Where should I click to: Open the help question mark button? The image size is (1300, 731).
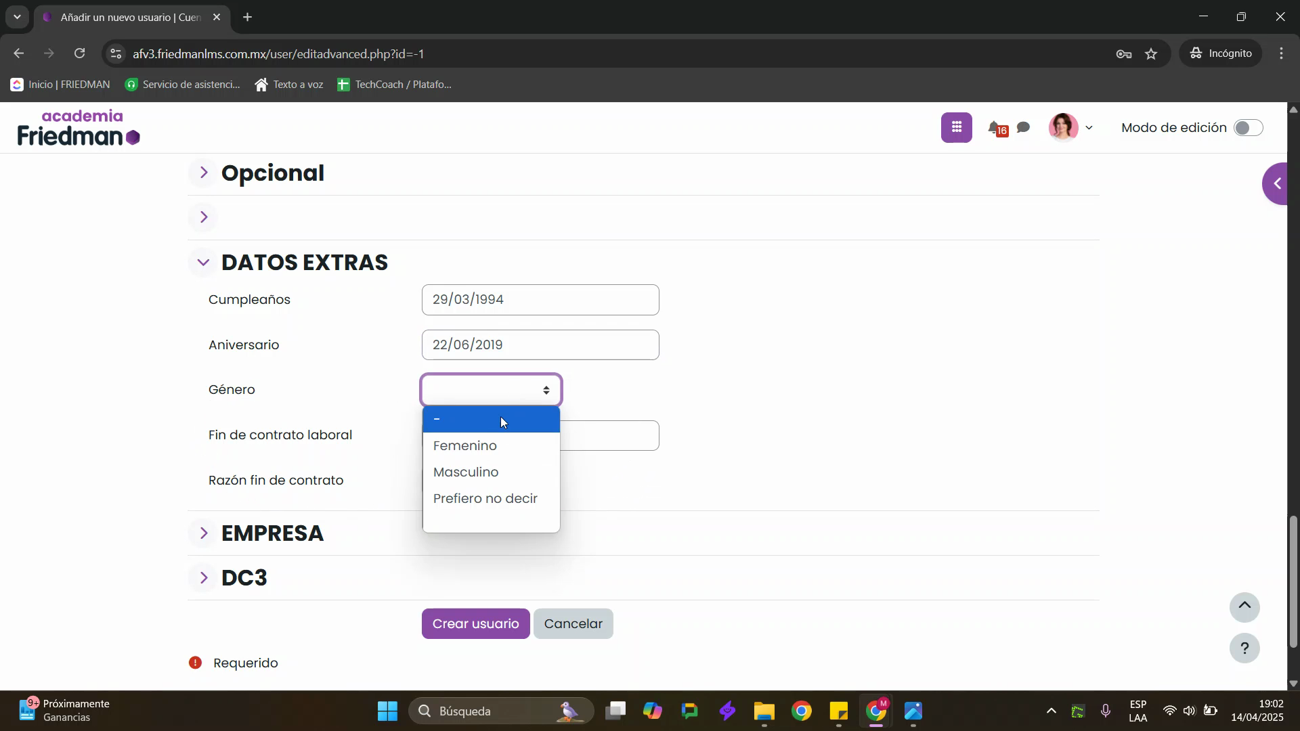1244,648
